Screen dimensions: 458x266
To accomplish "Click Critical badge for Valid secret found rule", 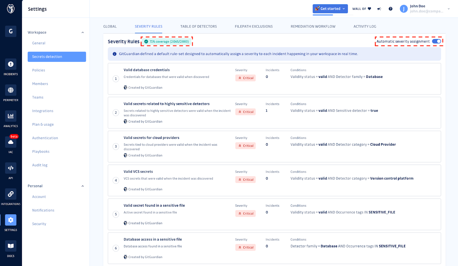I will (x=245, y=213).
